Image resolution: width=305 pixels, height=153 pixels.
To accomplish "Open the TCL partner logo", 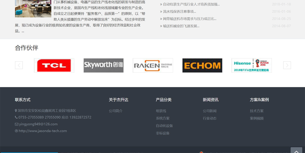I will click(54, 65).
